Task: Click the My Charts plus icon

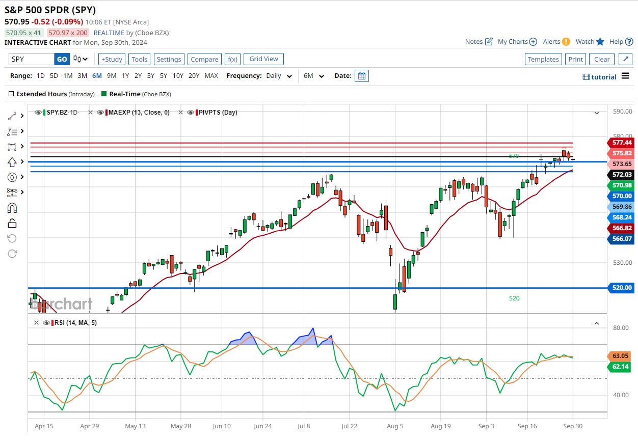Action: coord(533,42)
